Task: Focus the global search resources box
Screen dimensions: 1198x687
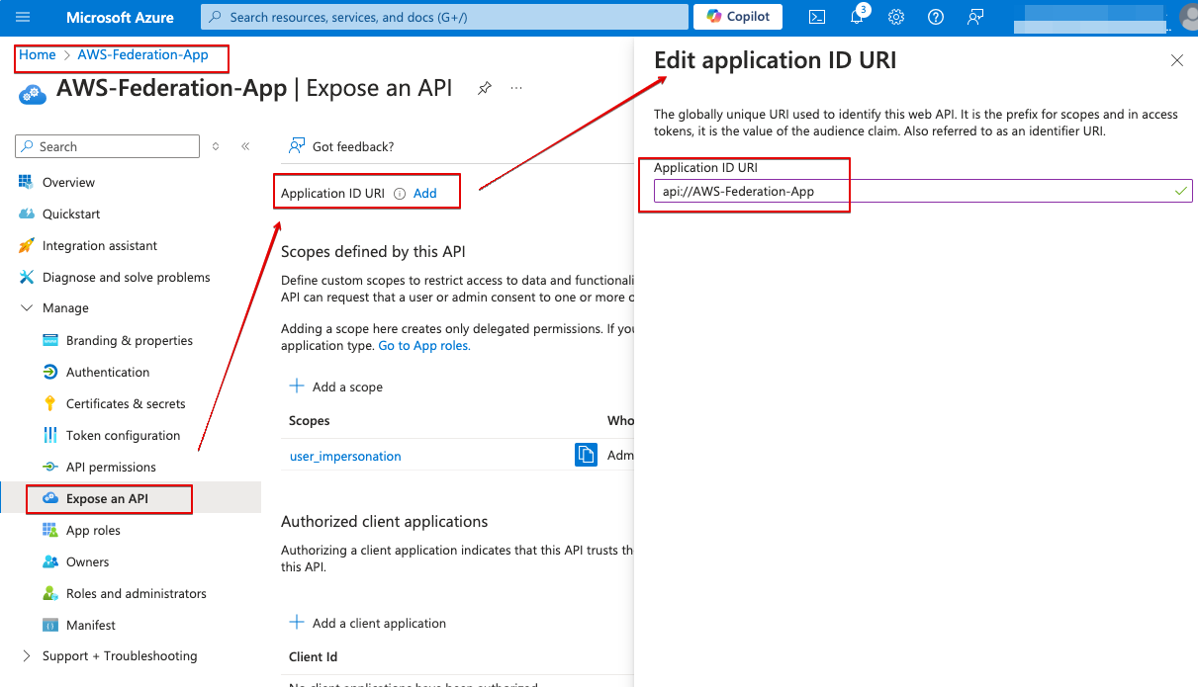Action: coord(444,17)
